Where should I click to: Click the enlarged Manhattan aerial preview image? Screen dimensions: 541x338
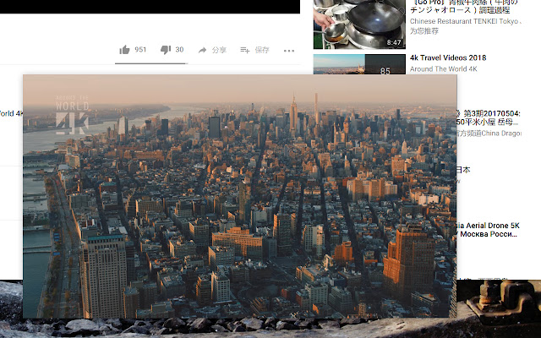coord(240,196)
